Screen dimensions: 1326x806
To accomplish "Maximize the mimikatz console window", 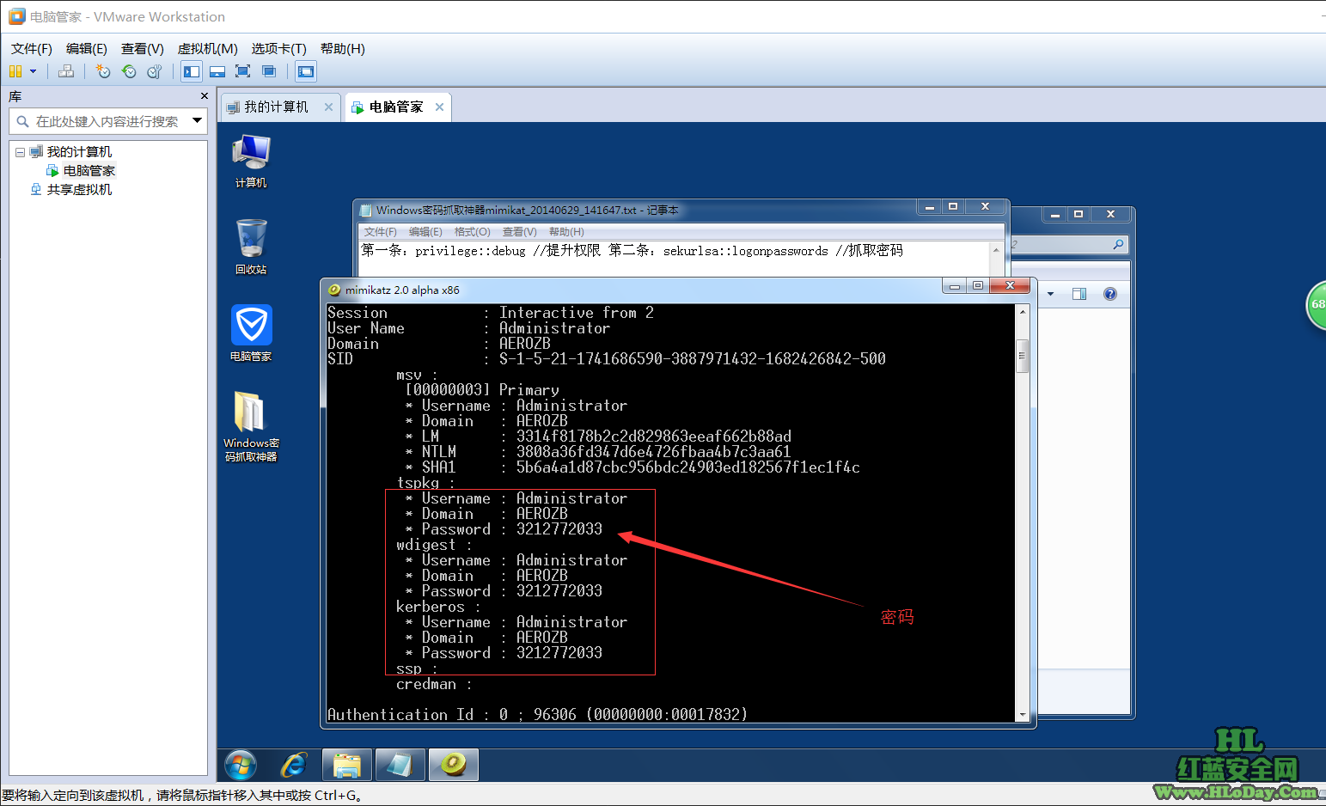I will pyautogui.click(x=977, y=285).
